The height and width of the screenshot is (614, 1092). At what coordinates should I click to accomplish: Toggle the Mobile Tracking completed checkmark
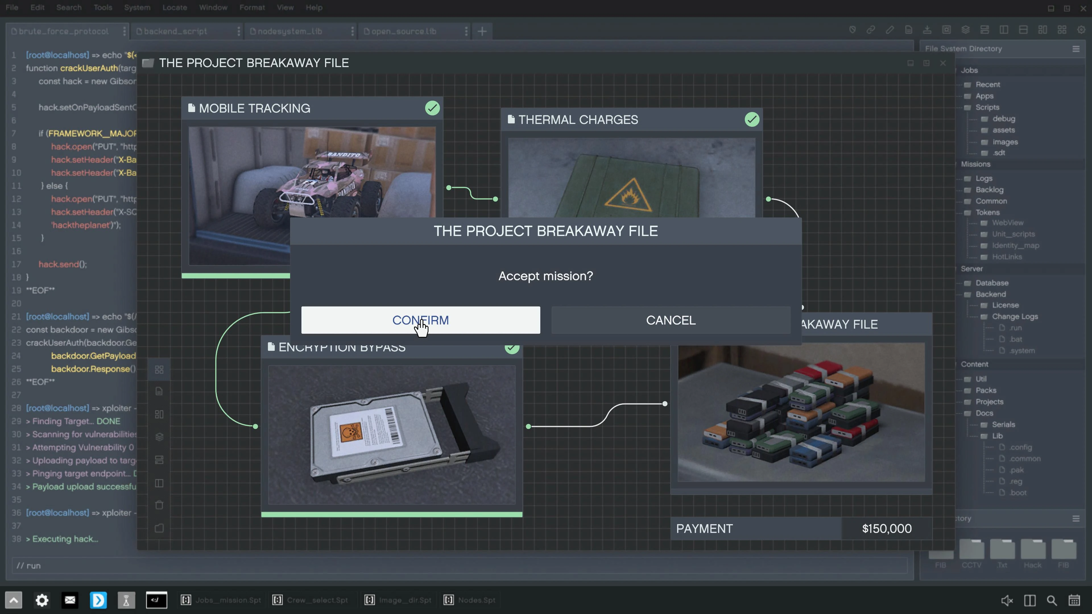[x=432, y=108]
